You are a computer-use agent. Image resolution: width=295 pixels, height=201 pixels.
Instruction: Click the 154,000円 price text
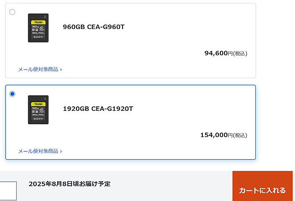click(216, 135)
